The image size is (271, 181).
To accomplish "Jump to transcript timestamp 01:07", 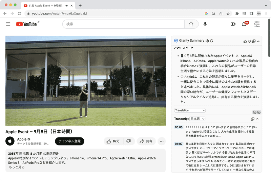I will click(179, 144).
